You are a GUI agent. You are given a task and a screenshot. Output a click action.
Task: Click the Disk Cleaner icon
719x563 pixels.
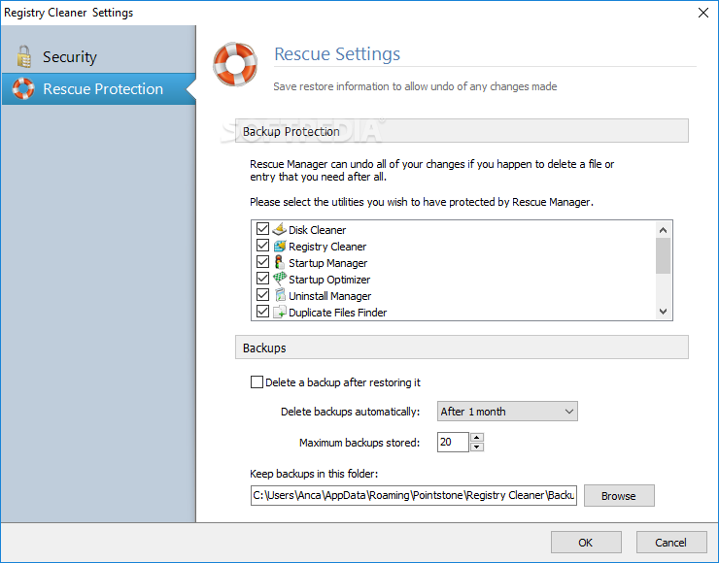pos(279,228)
